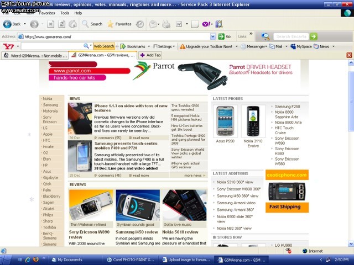The height and width of the screenshot is (265, 354).
Task: Open the Help menu
Action: tap(78, 13)
